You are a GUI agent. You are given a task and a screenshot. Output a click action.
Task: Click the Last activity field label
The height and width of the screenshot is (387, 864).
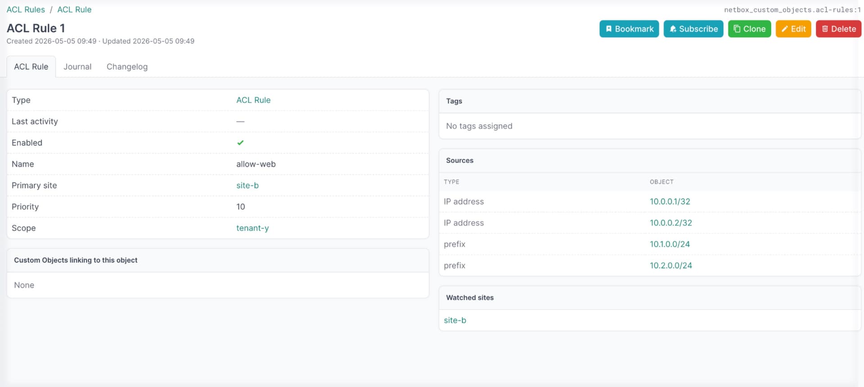tap(35, 121)
